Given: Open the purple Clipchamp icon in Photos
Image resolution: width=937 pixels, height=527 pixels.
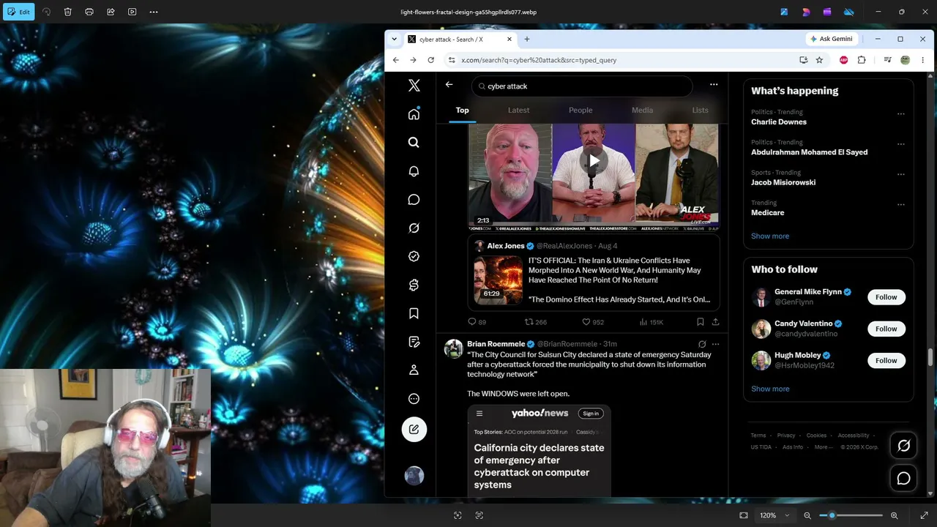Looking at the screenshot, I should pos(827,12).
